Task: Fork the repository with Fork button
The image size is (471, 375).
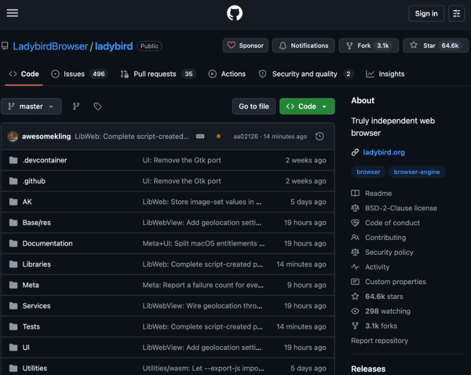Action: click(369, 45)
